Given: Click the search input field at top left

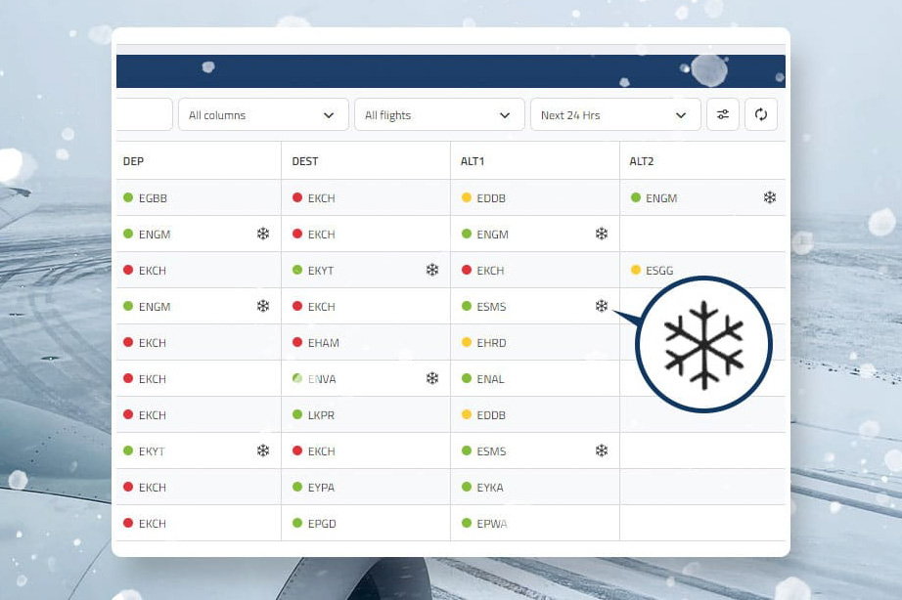Looking at the screenshot, I should click(x=145, y=114).
